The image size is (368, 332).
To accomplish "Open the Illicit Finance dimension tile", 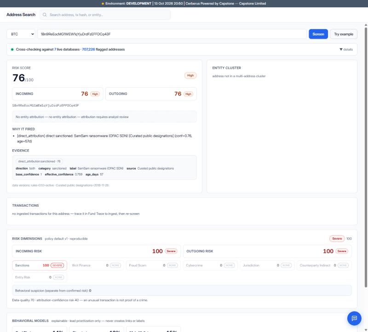I will tap(97, 265).
